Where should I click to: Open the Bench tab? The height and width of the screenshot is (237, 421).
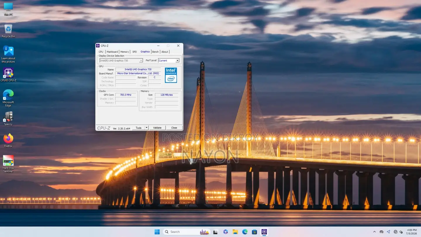point(155,52)
